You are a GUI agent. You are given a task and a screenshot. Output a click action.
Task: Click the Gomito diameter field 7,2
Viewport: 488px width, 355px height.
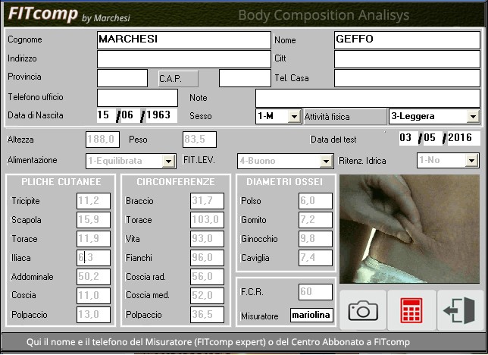[x=315, y=220]
